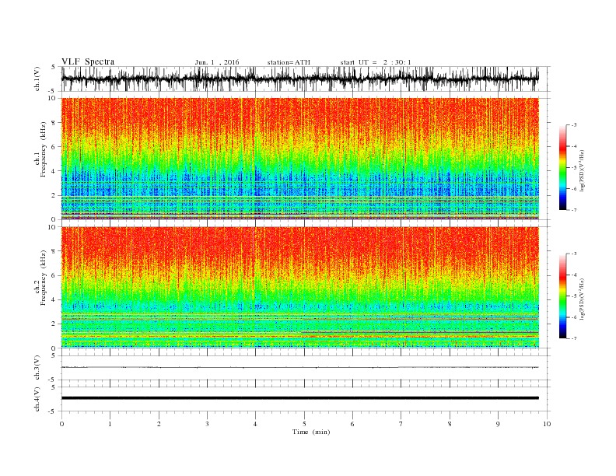
Task: Click the "Time (min)" x-axis label
Action: pyautogui.click(x=311, y=432)
